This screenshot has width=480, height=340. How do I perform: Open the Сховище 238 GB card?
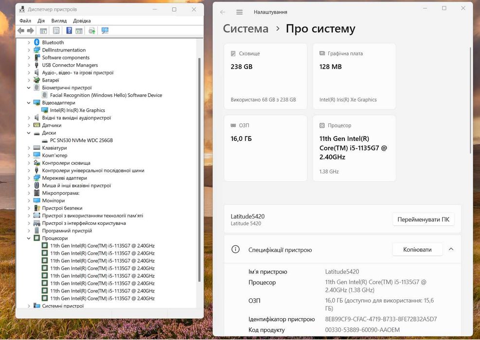coord(266,76)
